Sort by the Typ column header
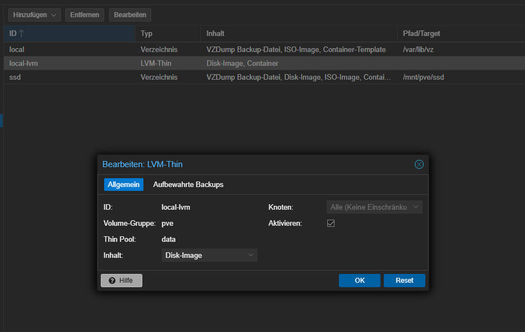Viewport: 525px width, 332px height. [168, 33]
